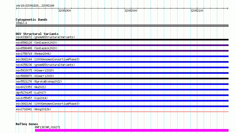Click the 18q12.1 band label
Image resolution: width=236 pixels, height=133 pixels.
(x=21, y=23)
